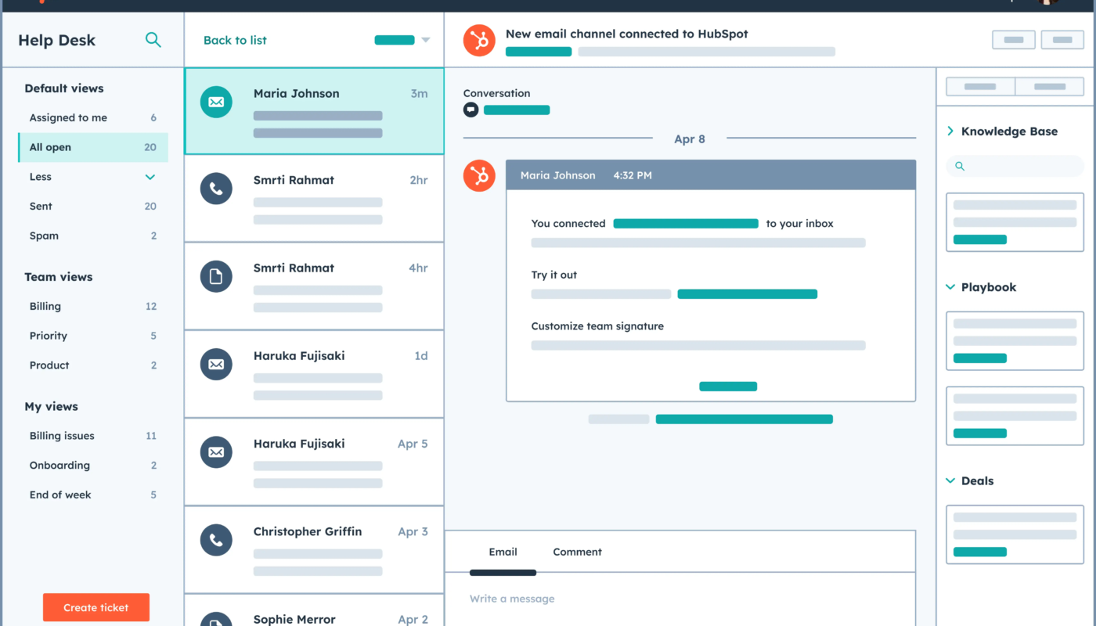Click the chat bubble icon under Conversation
This screenshot has width=1096, height=626.
pyautogui.click(x=470, y=110)
